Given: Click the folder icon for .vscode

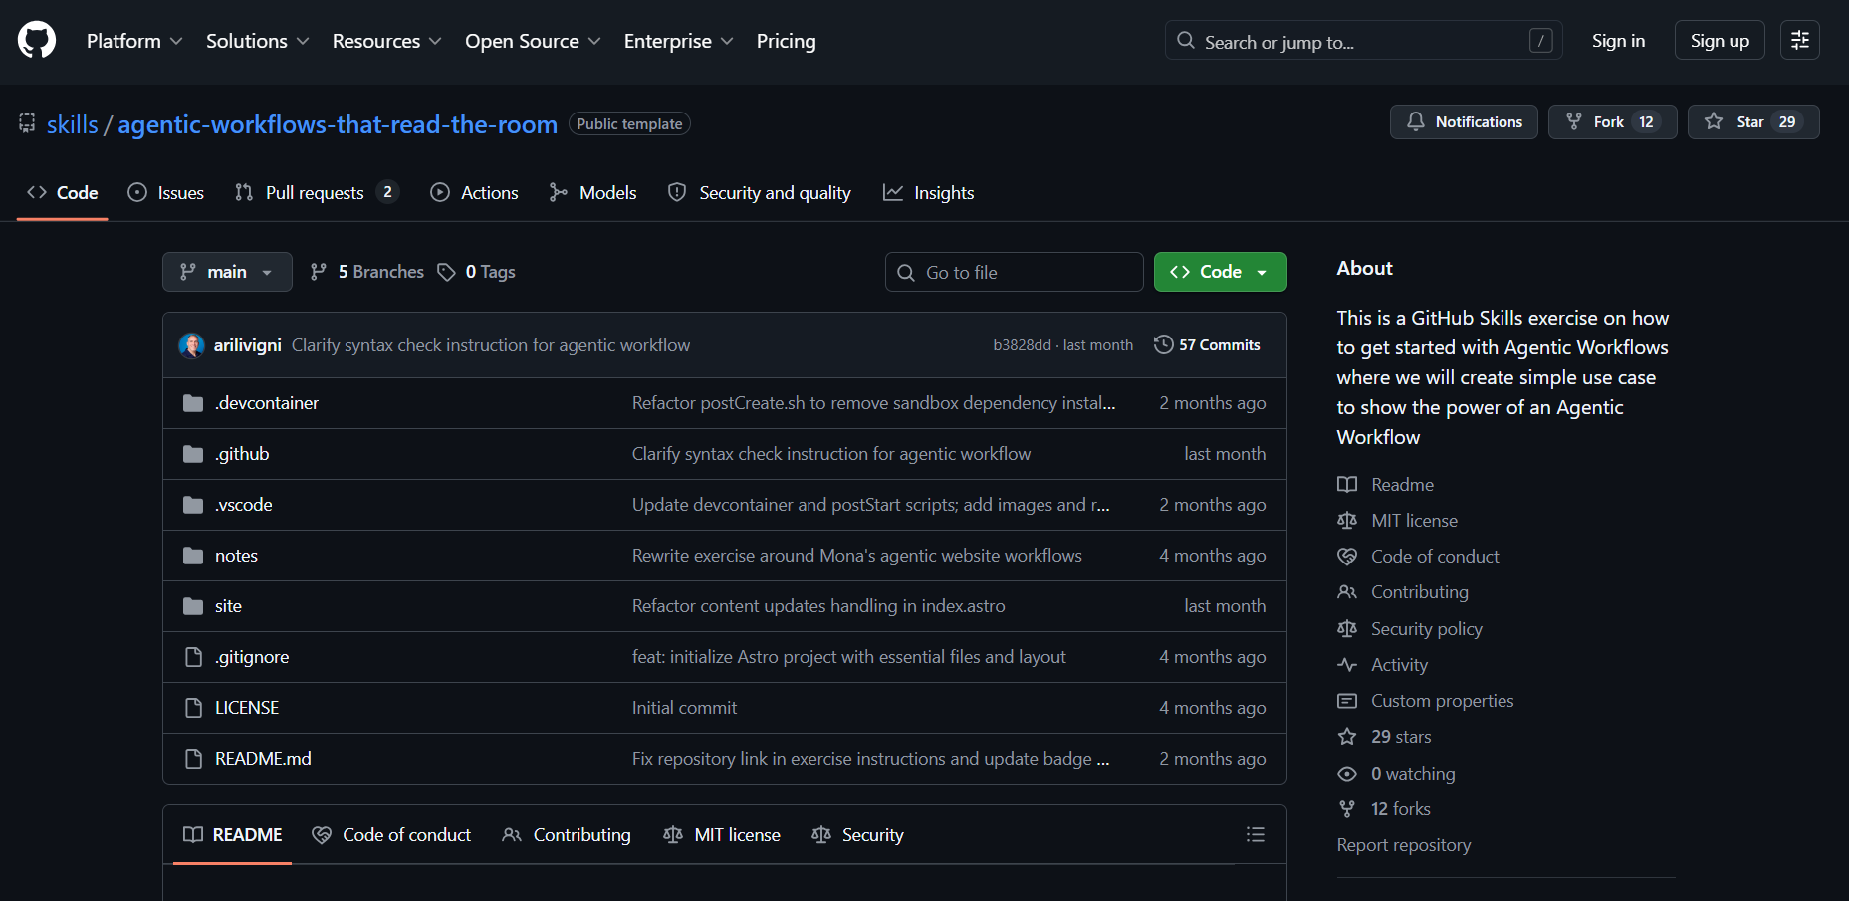Looking at the screenshot, I should click(193, 505).
